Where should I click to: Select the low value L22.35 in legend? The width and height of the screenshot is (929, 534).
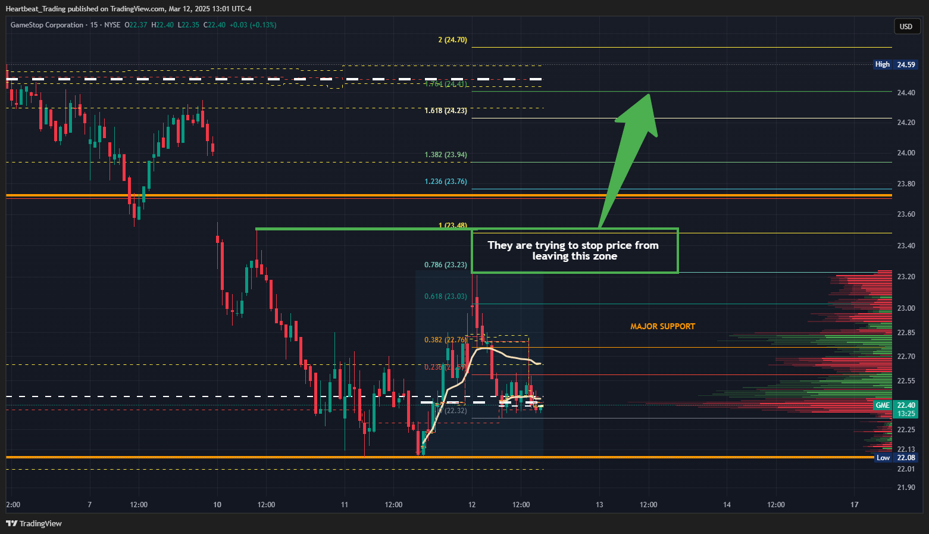[189, 25]
